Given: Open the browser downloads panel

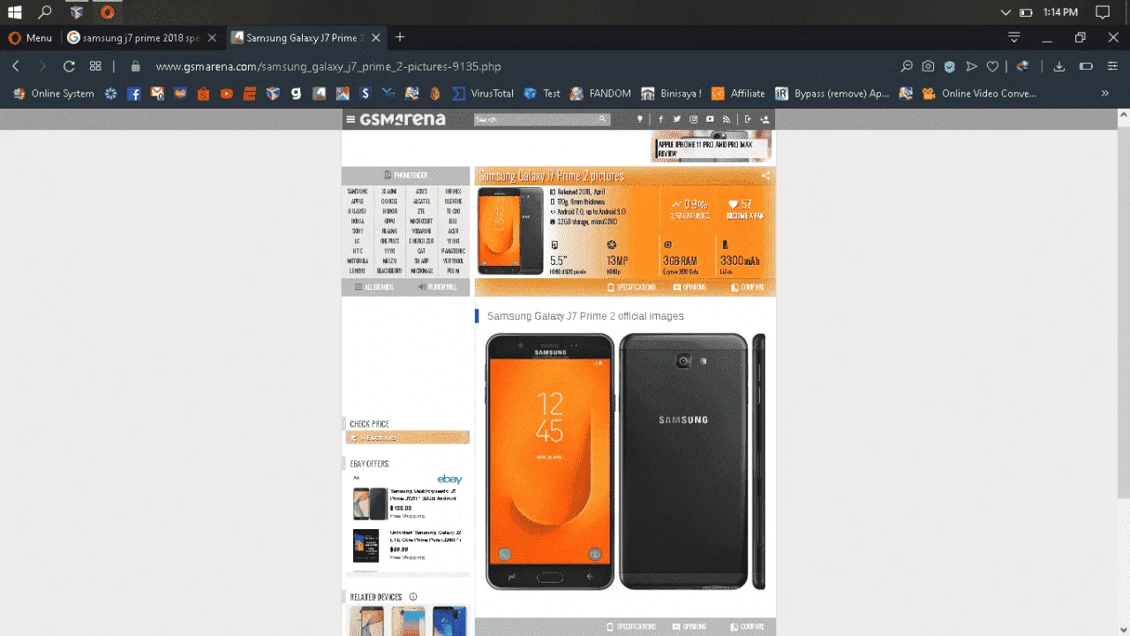Looking at the screenshot, I should pos(1059,66).
